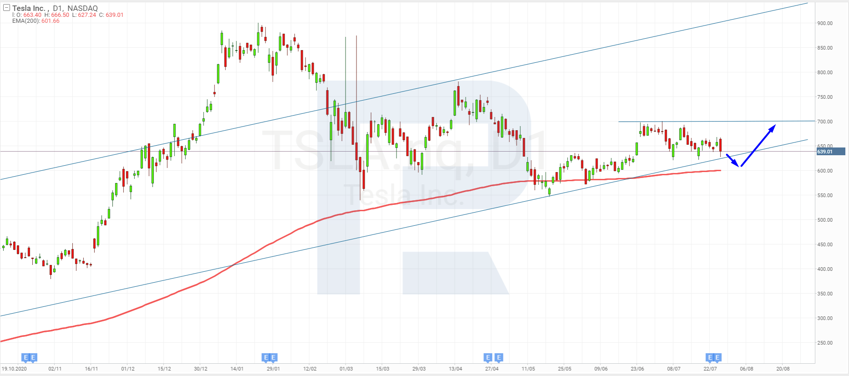Click the 250.00 price axis label
This screenshot has height=376, width=849.
825,343
